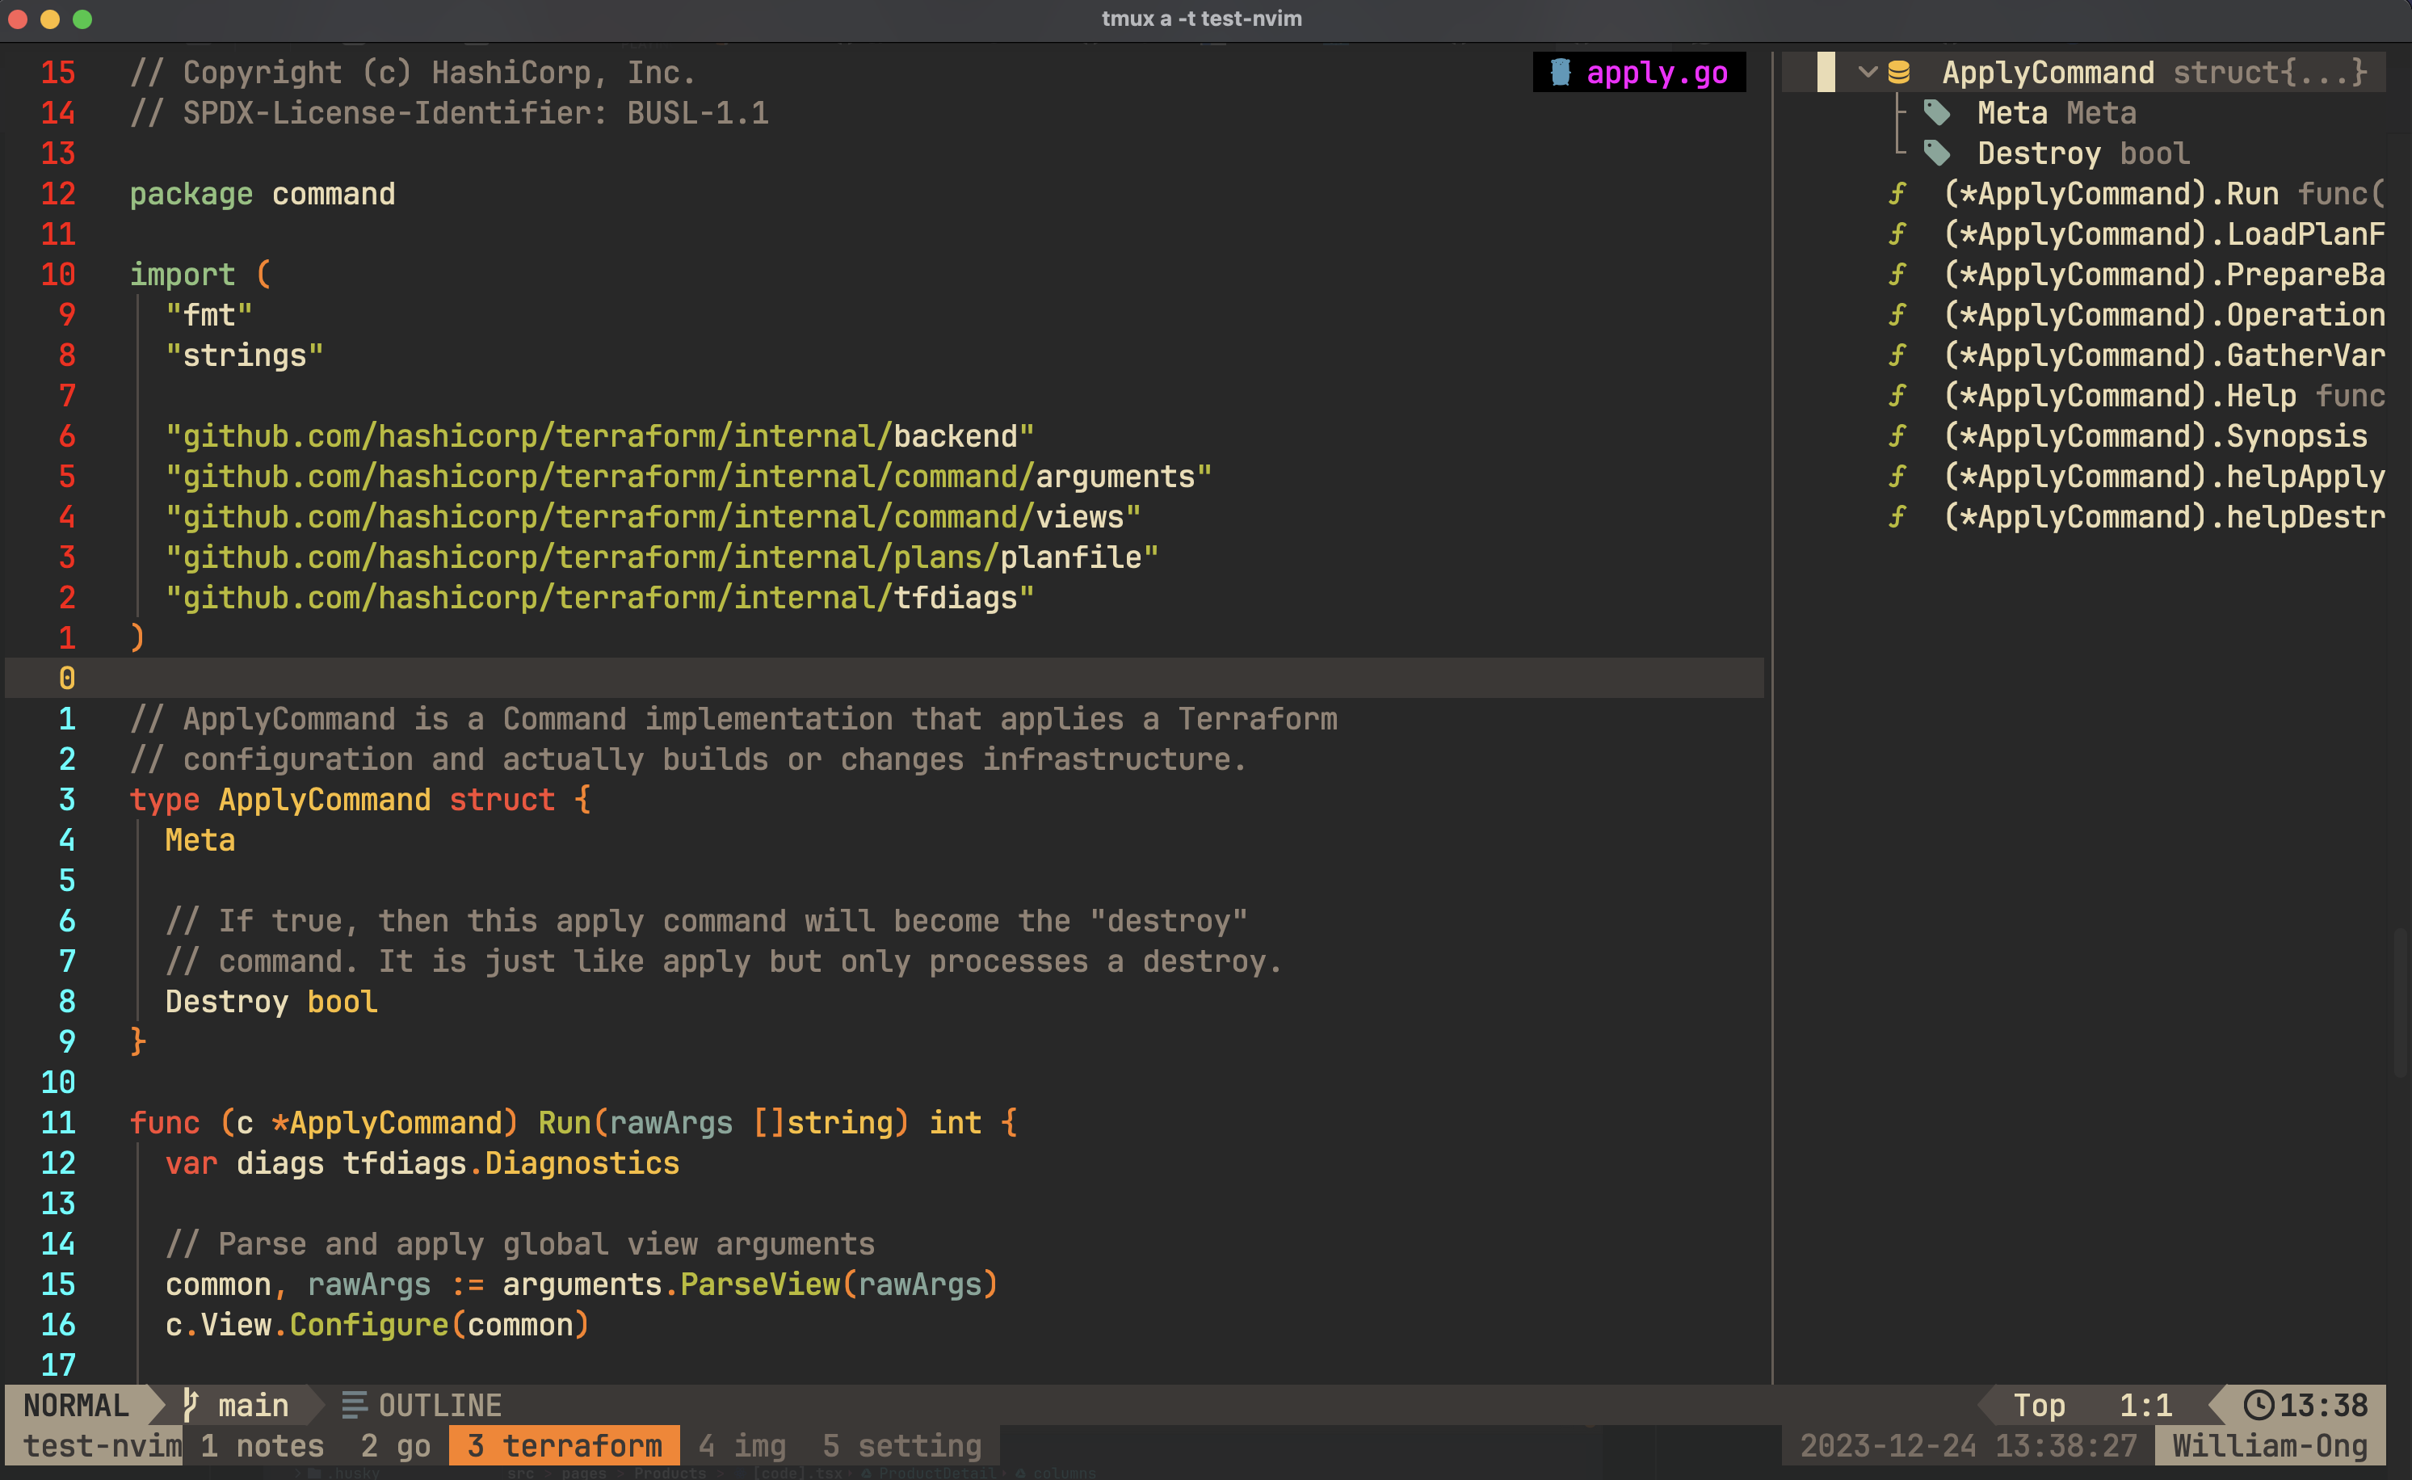Switch to tmux window 1 notes
2412x1480 pixels.
[x=262, y=1446]
